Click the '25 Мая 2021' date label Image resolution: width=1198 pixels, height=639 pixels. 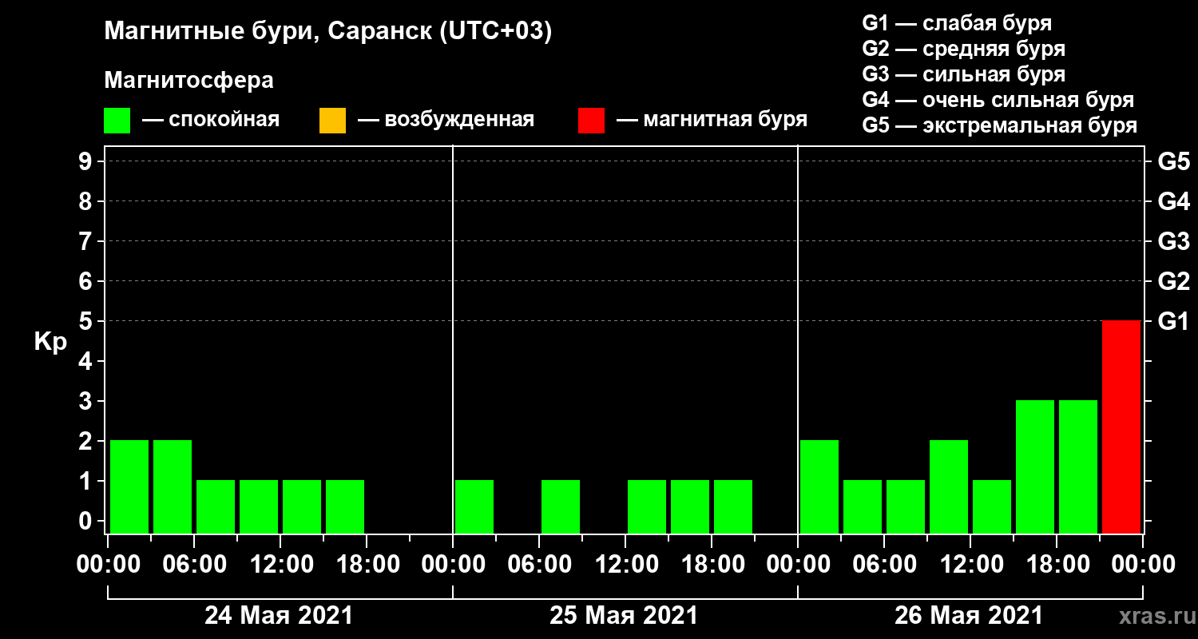(x=624, y=616)
